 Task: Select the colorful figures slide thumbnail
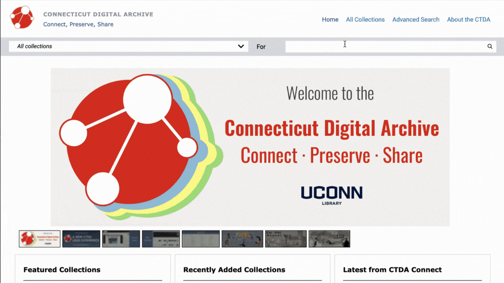242,239
